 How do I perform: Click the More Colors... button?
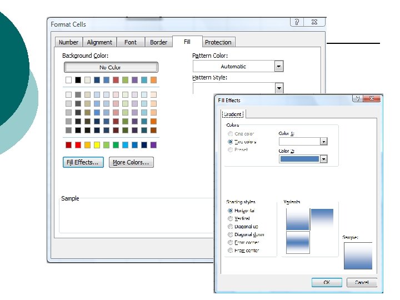click(x=131, y=162)
